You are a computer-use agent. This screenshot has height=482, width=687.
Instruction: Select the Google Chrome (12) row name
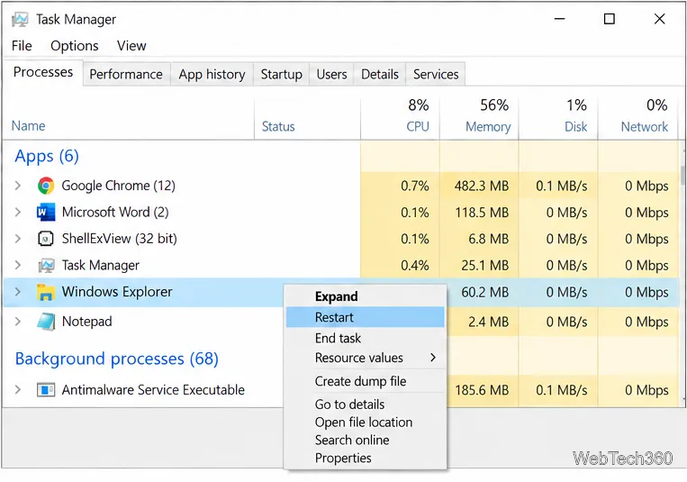tap(118, 186)
